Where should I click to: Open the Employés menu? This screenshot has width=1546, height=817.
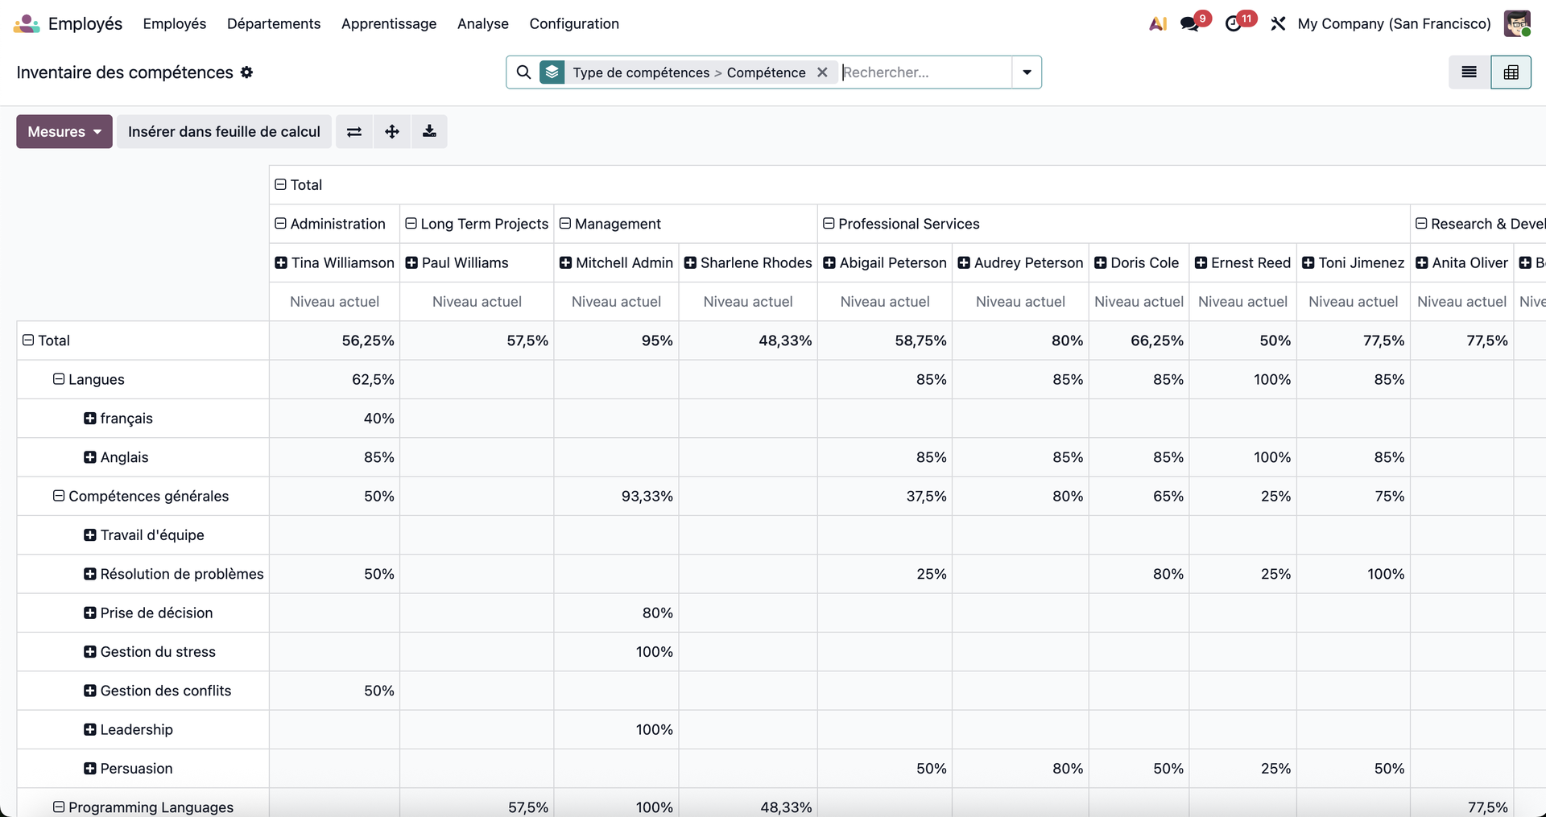pos(175,23)
